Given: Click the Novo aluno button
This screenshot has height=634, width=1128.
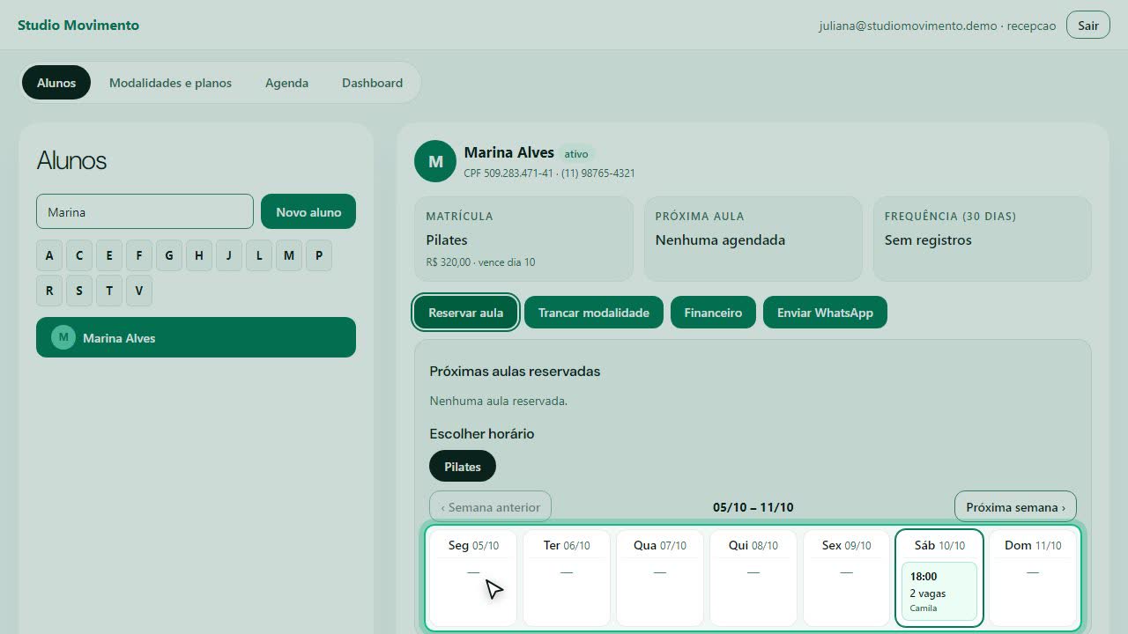Looking at the screenshot, I should [x=308, y=211].
